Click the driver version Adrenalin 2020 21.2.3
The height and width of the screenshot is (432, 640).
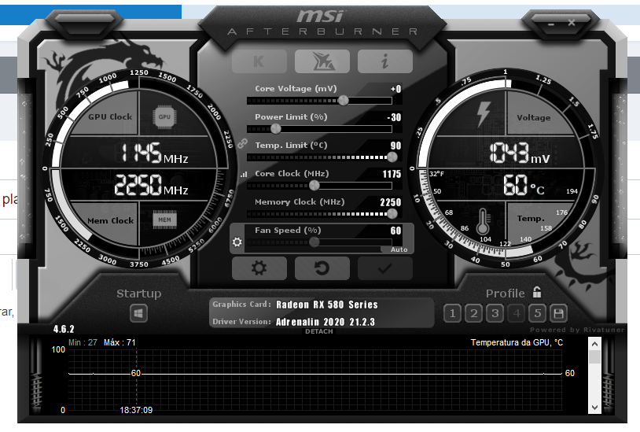coord(326,322)
